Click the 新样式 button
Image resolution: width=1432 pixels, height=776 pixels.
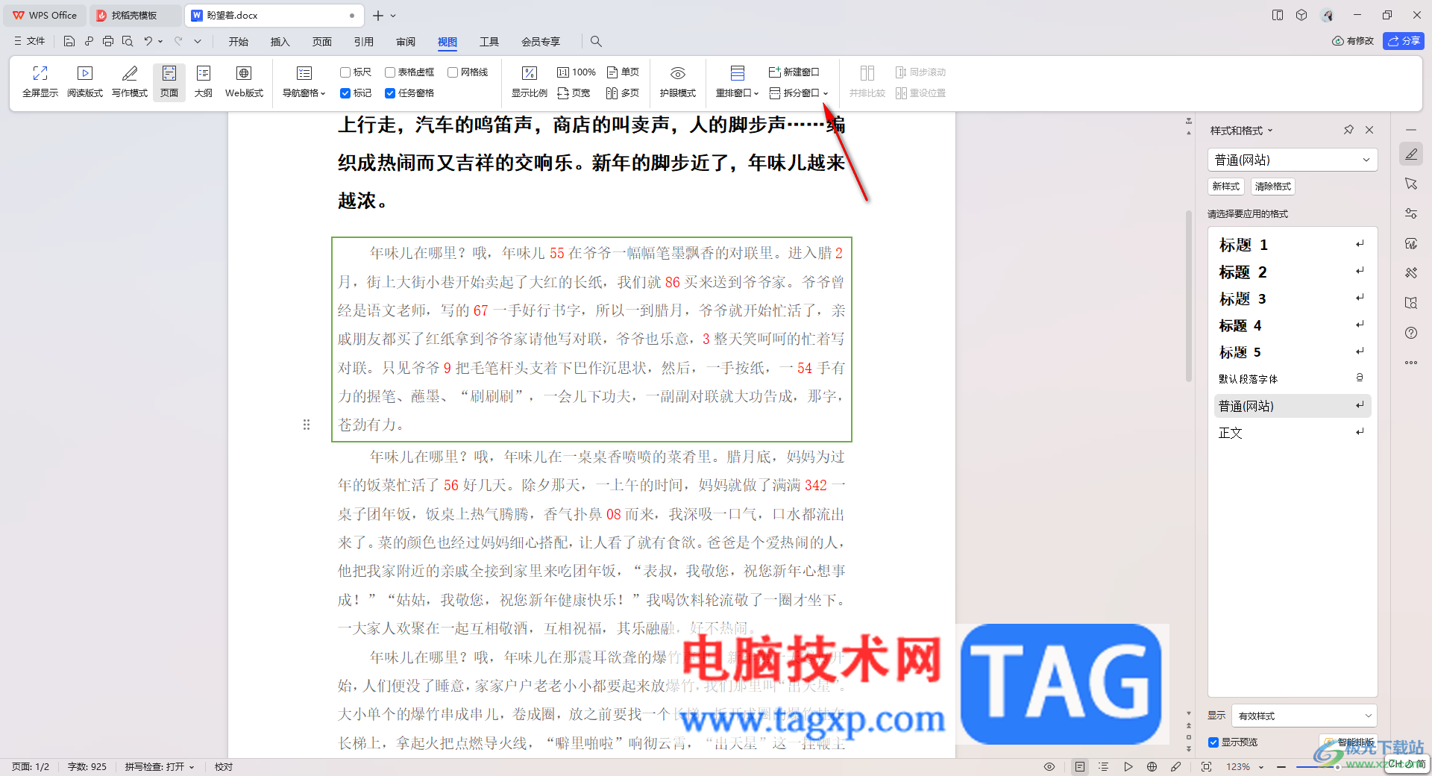point(1226,187)
